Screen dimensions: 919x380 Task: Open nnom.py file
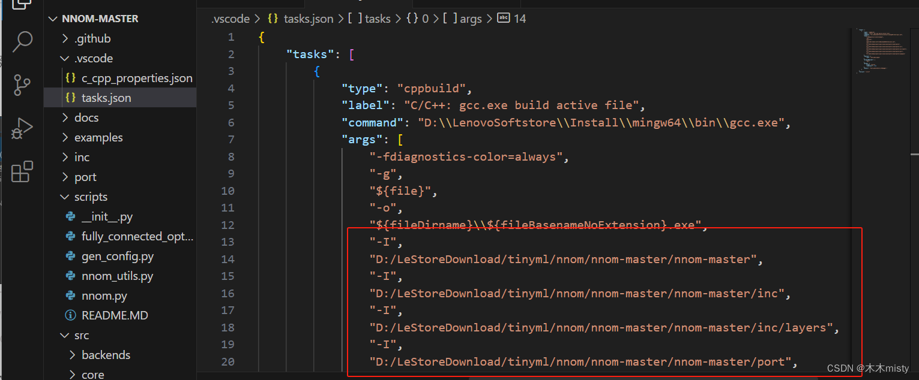(x=104, y=295)
